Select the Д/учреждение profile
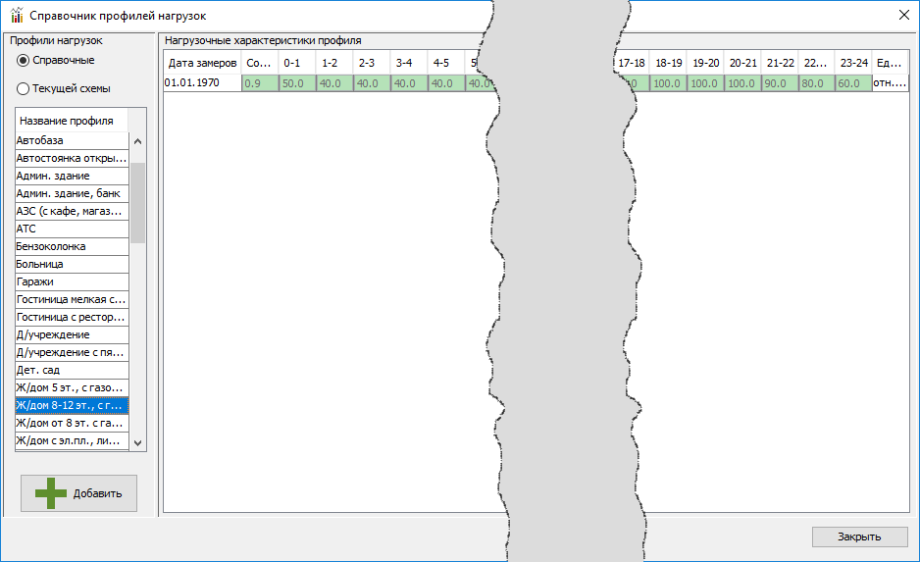 [72, 335]
